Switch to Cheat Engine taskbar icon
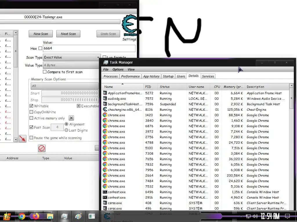The image size is (297, 222). coord(107,216)
